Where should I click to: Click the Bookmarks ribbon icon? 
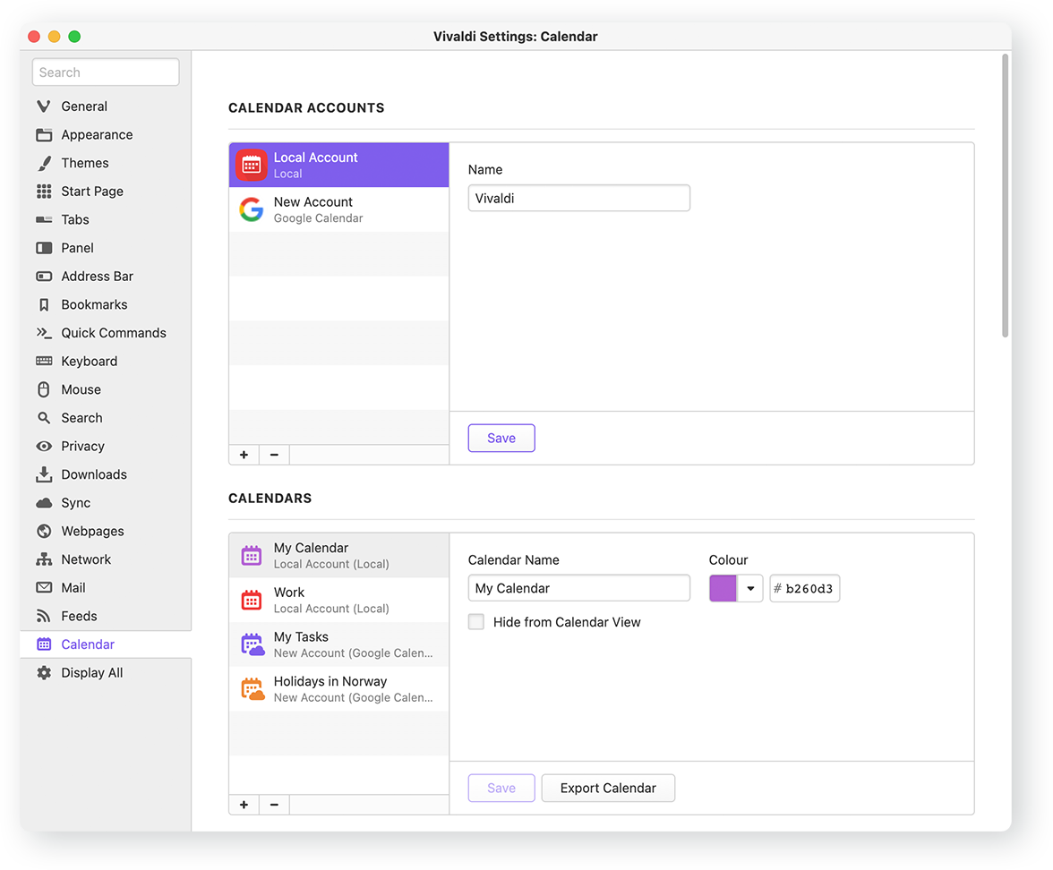[x=44, y=304]
